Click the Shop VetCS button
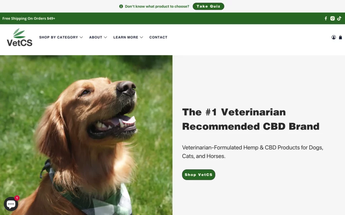345x215 pixels. (x=198, y=175)
